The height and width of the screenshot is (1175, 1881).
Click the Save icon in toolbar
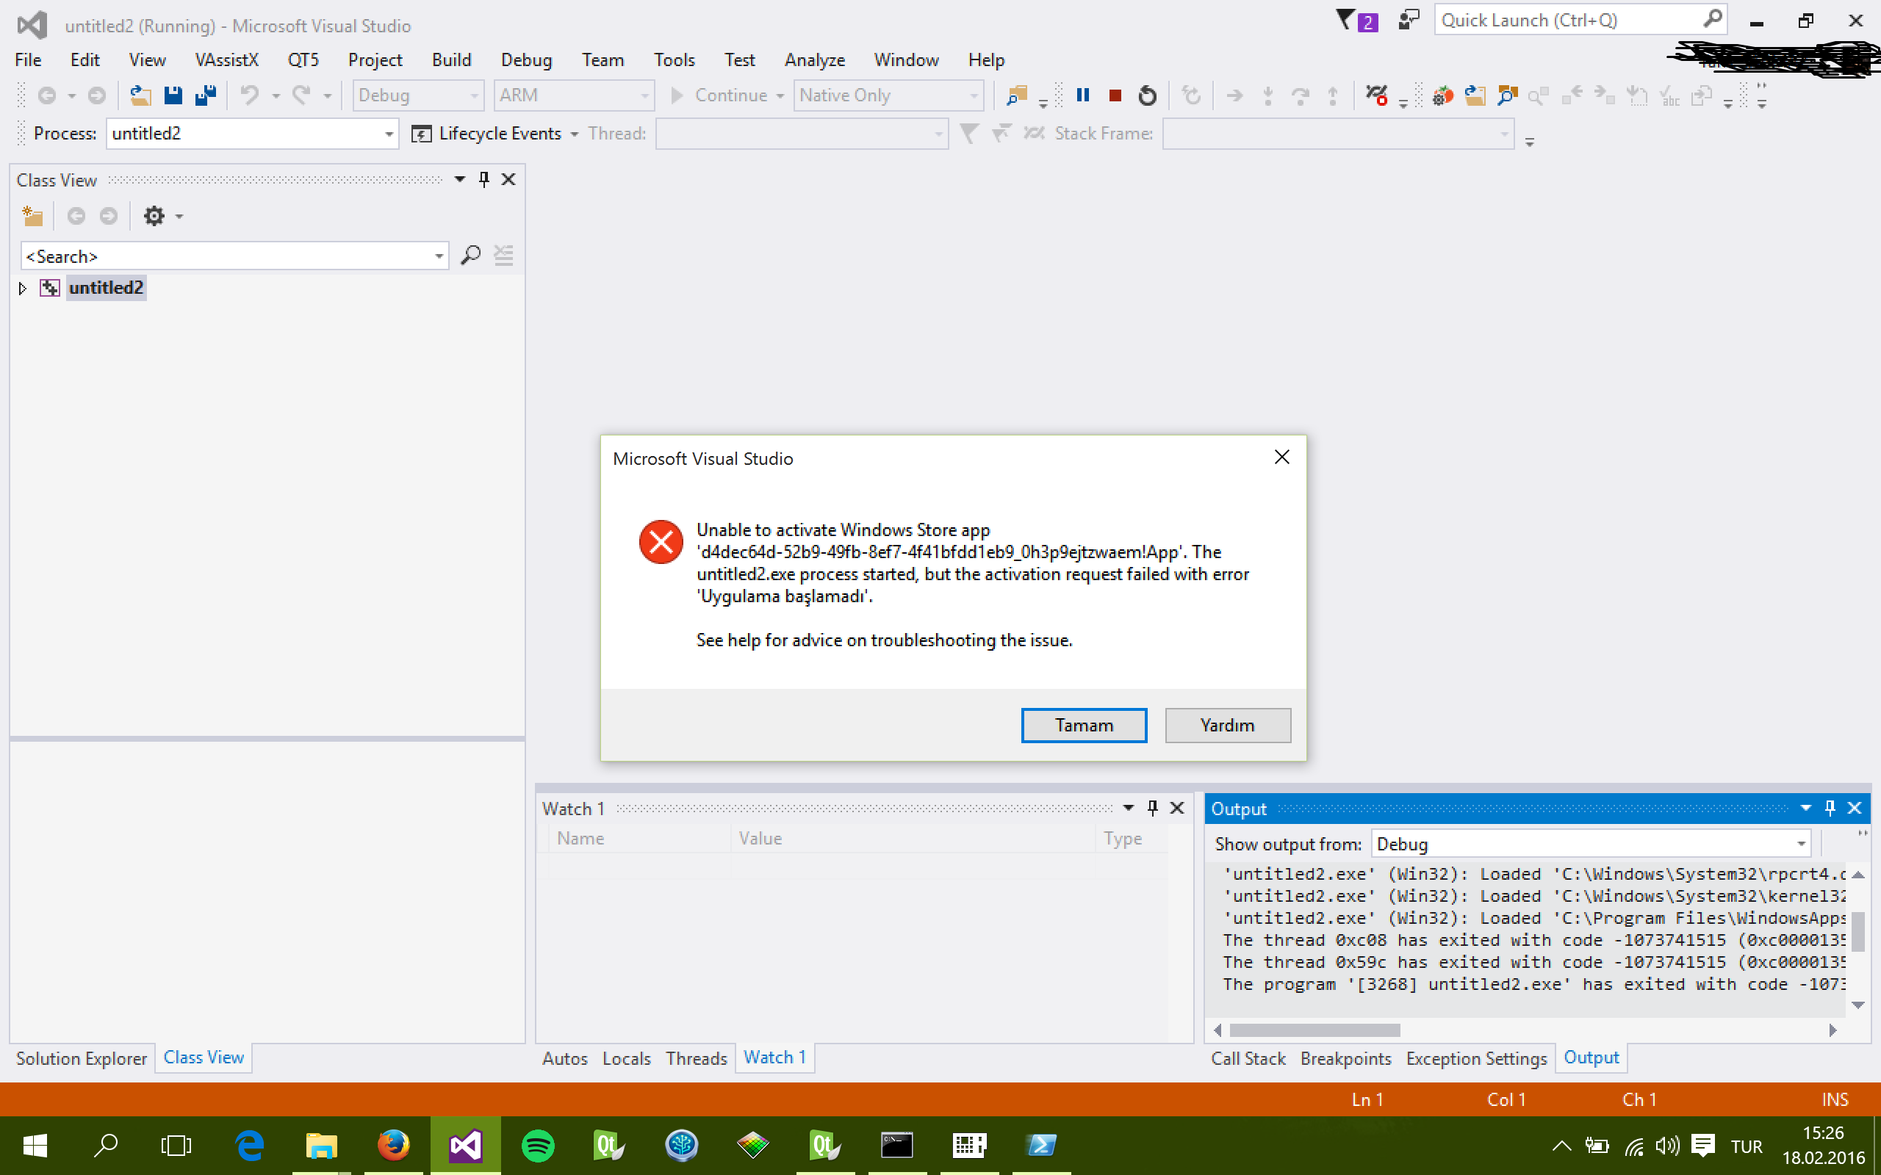pos(173,95)
